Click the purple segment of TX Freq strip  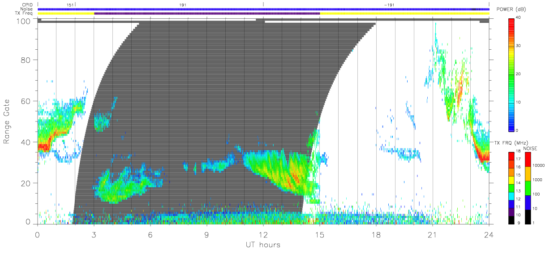click(207, 13)
